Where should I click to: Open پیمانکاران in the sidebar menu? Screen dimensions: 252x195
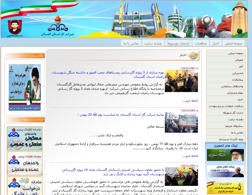(226, 80)
